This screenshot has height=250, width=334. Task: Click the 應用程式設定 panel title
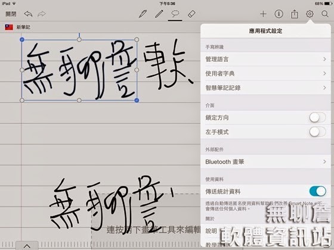coord(265,31)
